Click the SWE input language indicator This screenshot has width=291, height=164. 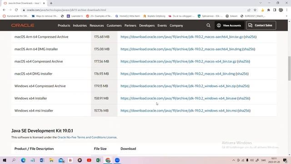coord(263,160)
